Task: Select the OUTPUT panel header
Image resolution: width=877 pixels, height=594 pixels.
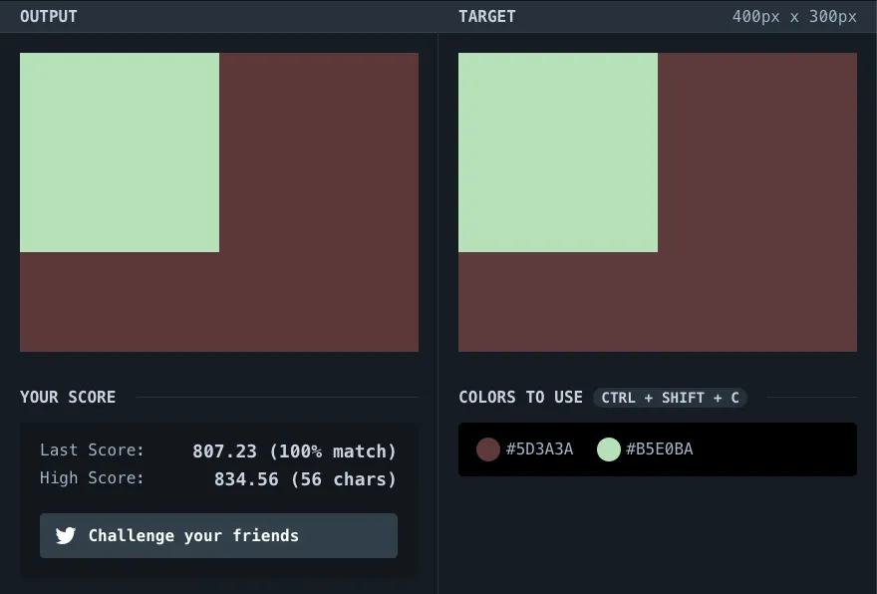Action: [48, 17]
